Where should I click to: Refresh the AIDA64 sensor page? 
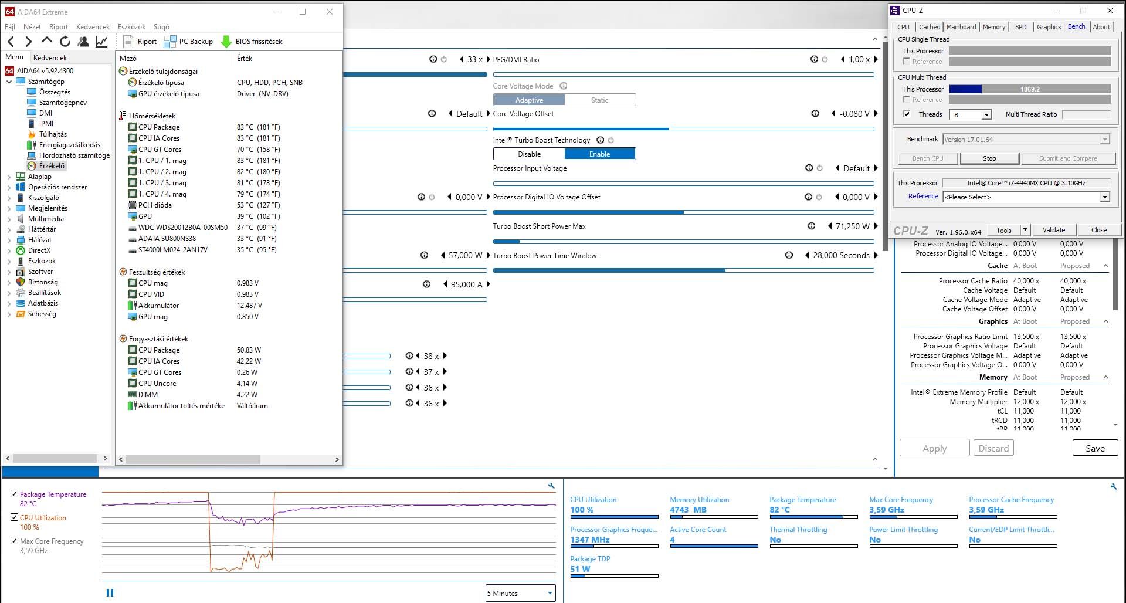coord(65,42)
